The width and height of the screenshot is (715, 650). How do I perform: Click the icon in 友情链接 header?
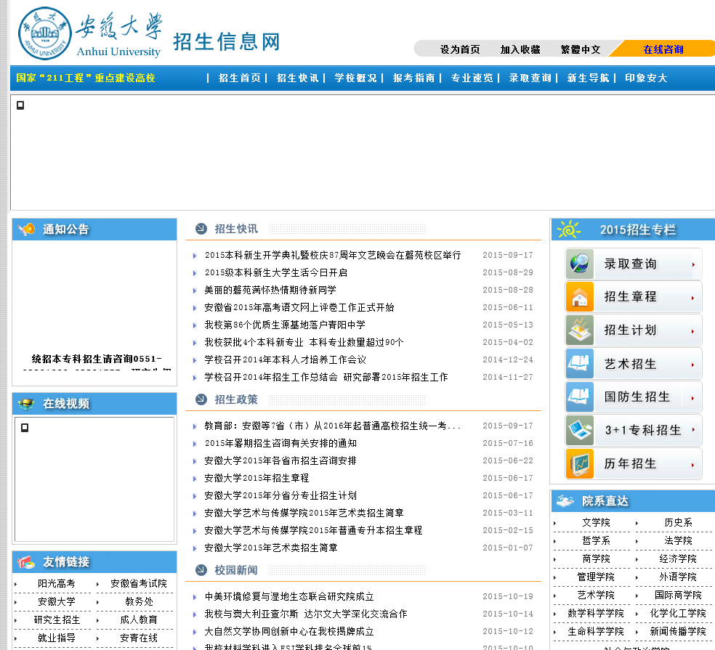(26, 562)
